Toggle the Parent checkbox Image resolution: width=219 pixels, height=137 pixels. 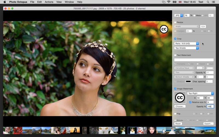click(x=198, y=64)
